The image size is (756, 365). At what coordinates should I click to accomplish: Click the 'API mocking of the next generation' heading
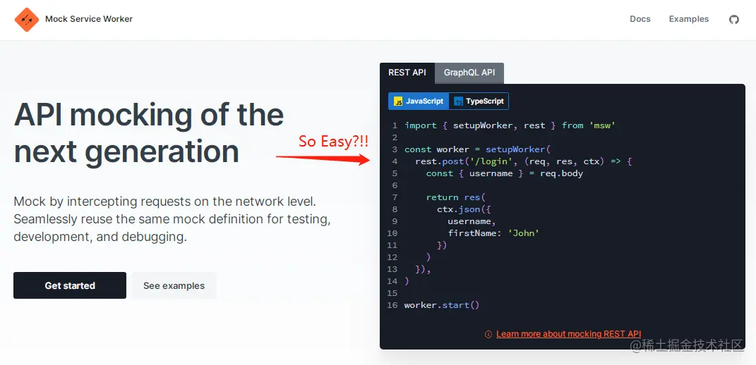tap(148, 133)
